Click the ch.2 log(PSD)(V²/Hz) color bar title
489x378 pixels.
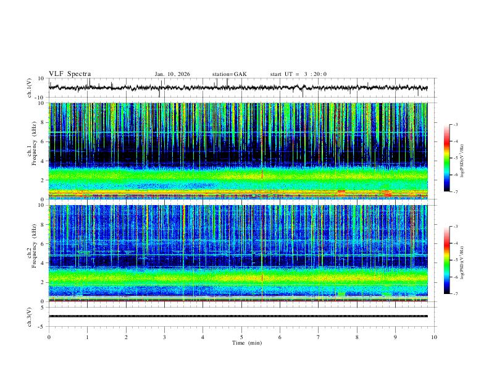[462, 262]
